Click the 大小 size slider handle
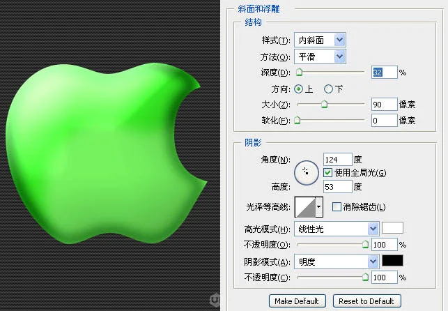This screenshot has height=311, width=448. [324, 104]
